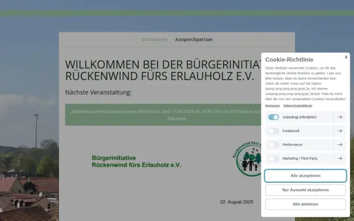
Task: Open the Ansprechpartner menu item
Action: point(194,39)
